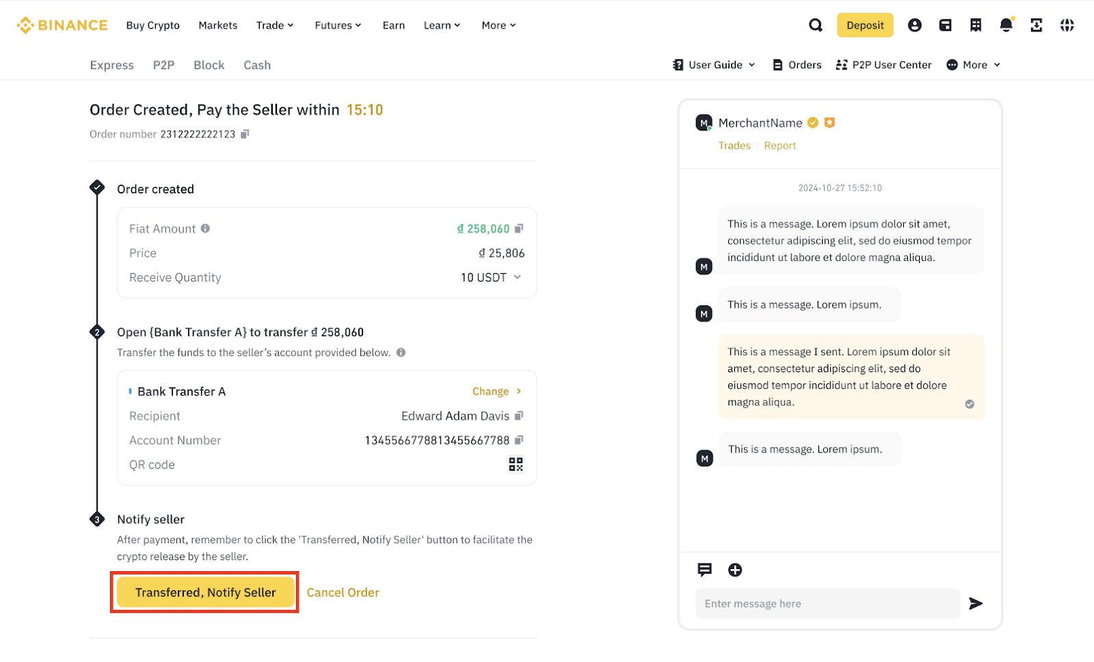Open the notifications bell
The width and height of the screenshot is (1094, 662).
point(1006,25)
